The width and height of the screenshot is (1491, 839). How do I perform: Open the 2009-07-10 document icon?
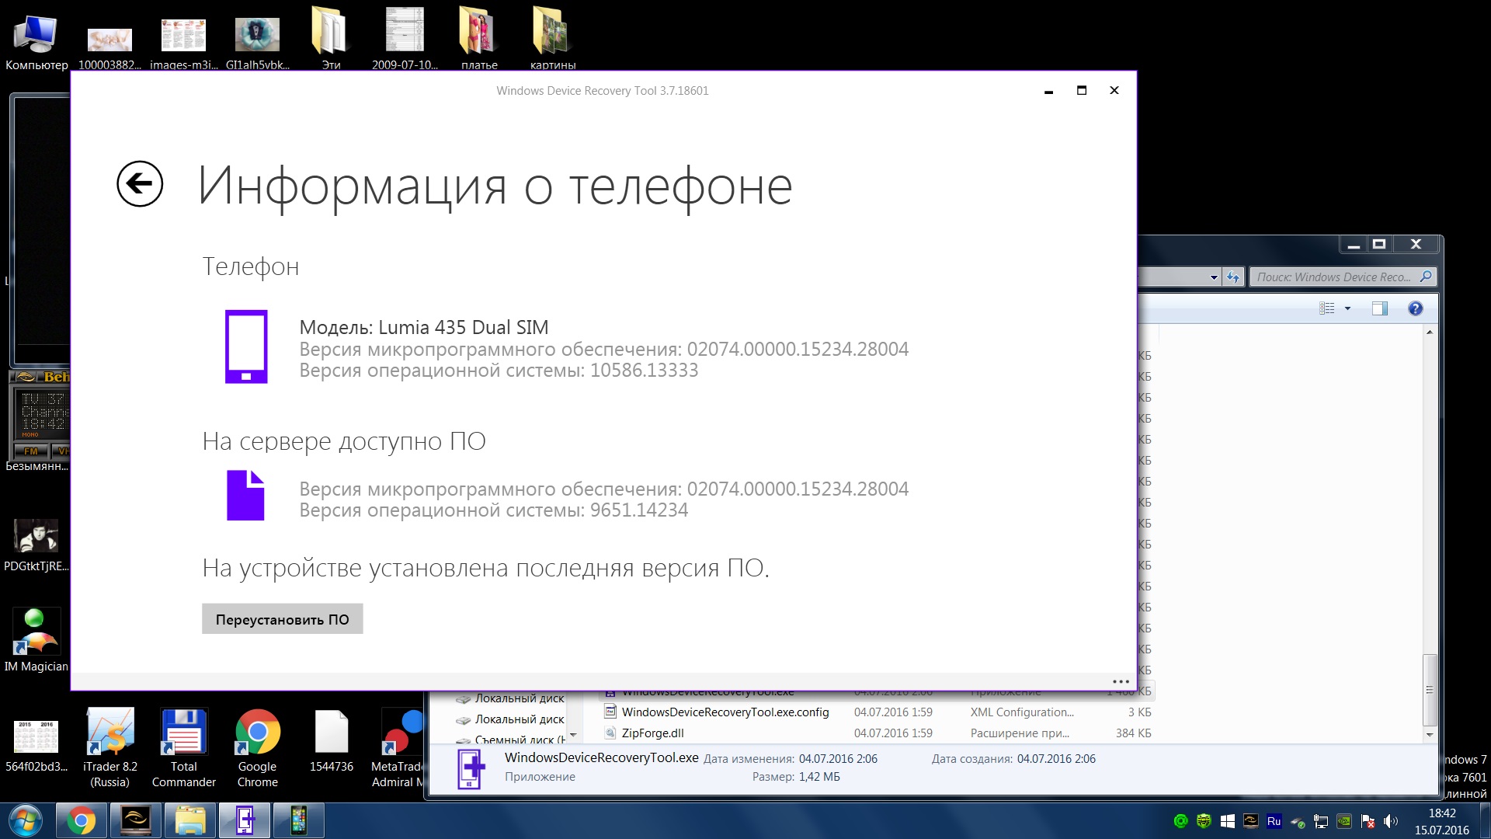click(405, 39)
